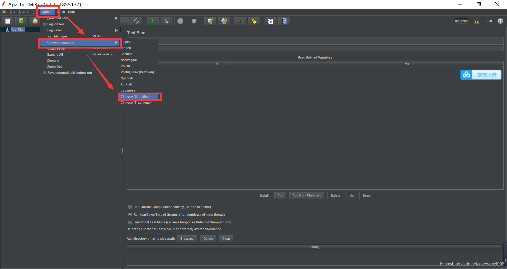The image size is (507, 269).
Task: Click the Clear classpath button
Action: click(226, 239)
